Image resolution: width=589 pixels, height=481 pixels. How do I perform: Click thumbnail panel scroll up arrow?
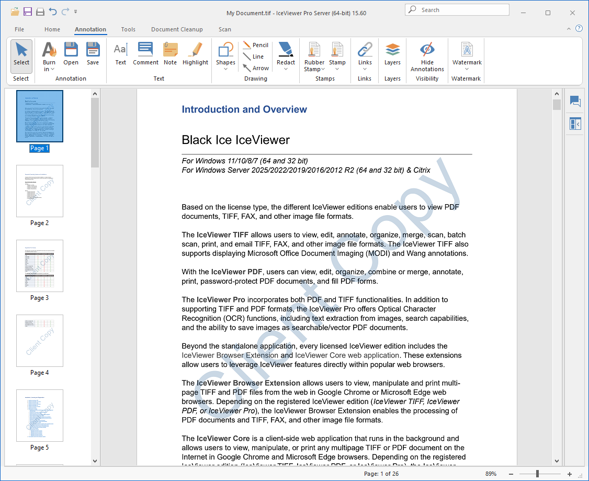coord(95,94)
